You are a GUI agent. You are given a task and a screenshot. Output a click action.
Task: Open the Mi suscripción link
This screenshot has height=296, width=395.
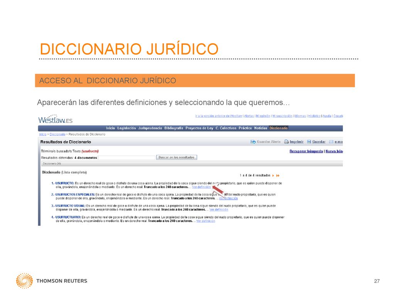[282, 116]
